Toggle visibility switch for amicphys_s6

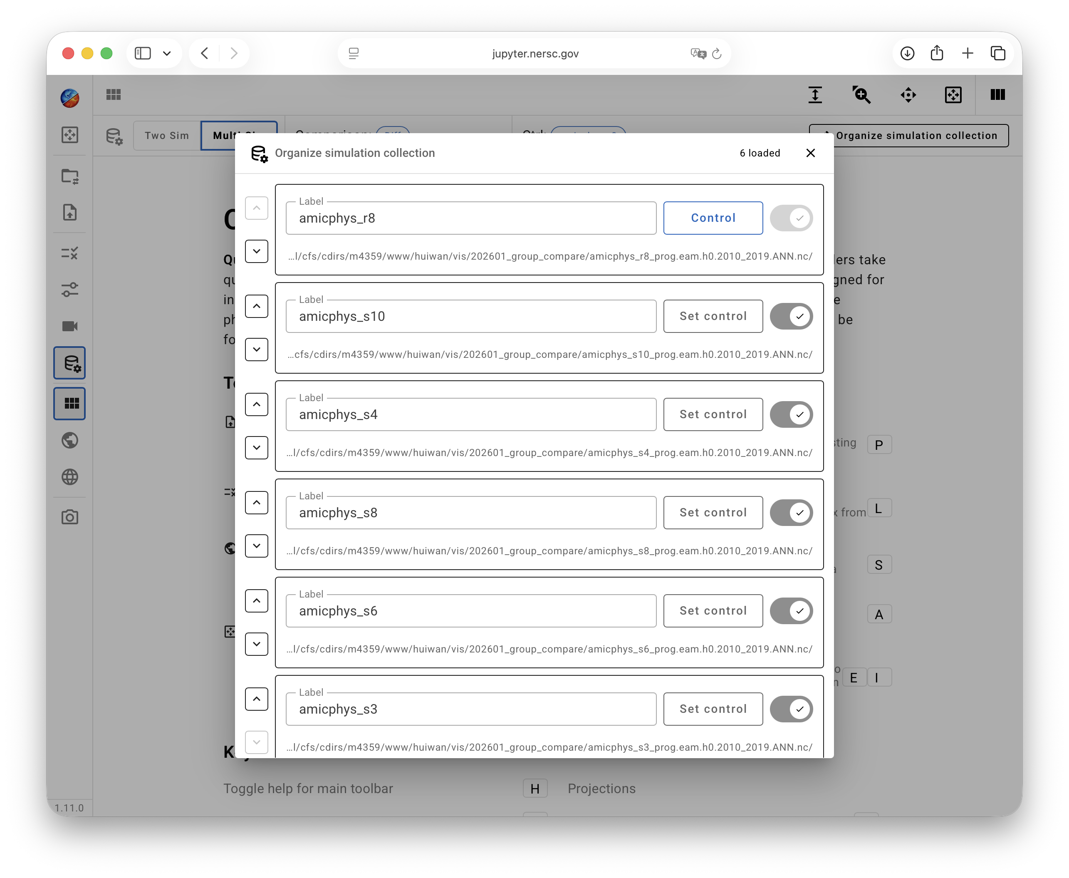(791, 610)
